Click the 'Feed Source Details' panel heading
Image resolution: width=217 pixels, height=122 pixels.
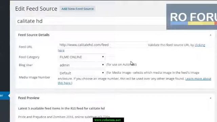pos(34,35)
